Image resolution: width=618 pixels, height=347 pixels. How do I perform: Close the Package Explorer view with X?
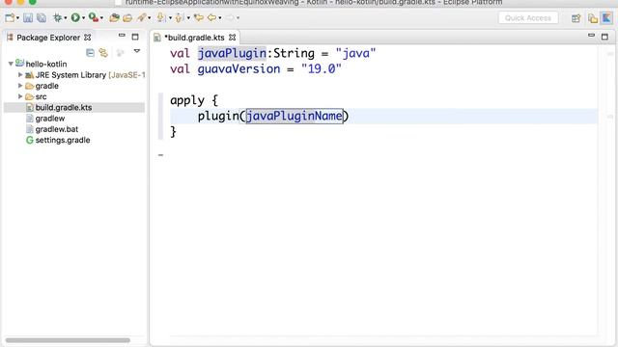pos(88,38)
